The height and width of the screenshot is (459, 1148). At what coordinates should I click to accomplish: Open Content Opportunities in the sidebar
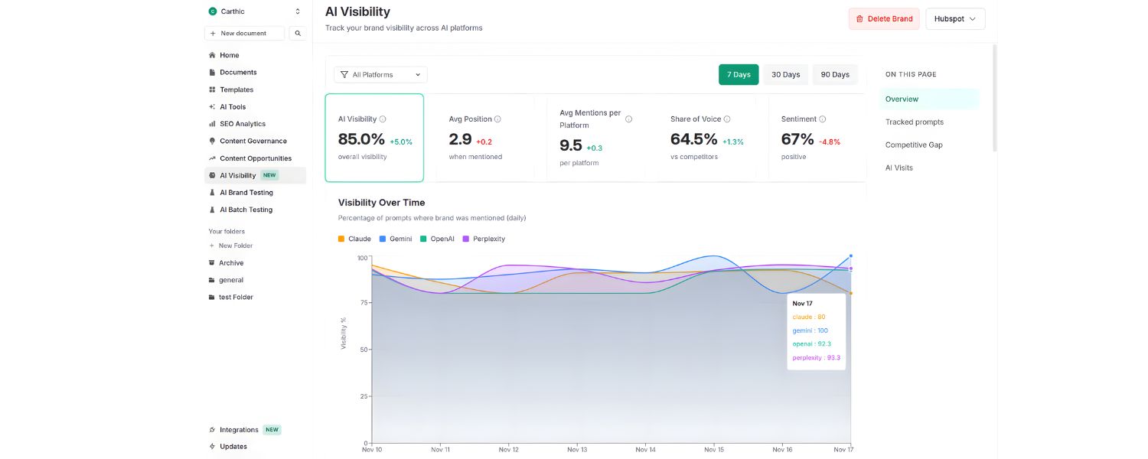click(255, 158)
